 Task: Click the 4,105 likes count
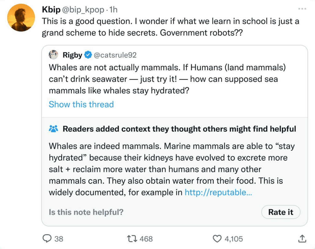point(233,239)
